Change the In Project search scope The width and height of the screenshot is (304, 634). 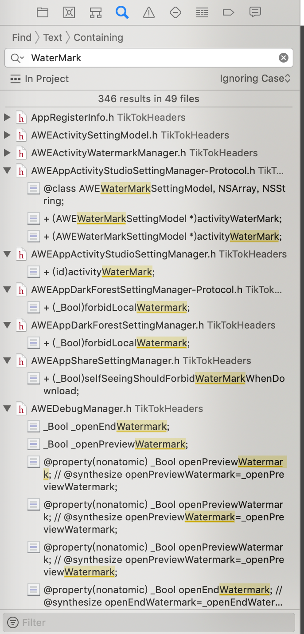tap(39, 79)
